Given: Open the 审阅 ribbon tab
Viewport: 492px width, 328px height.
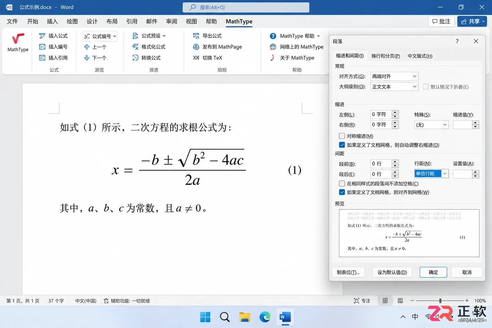Looking at the screenshot, I should 172,21.
